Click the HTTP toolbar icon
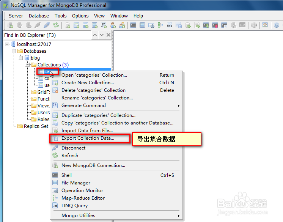Screen dimensions: 283x222 (x=242, y=25)
